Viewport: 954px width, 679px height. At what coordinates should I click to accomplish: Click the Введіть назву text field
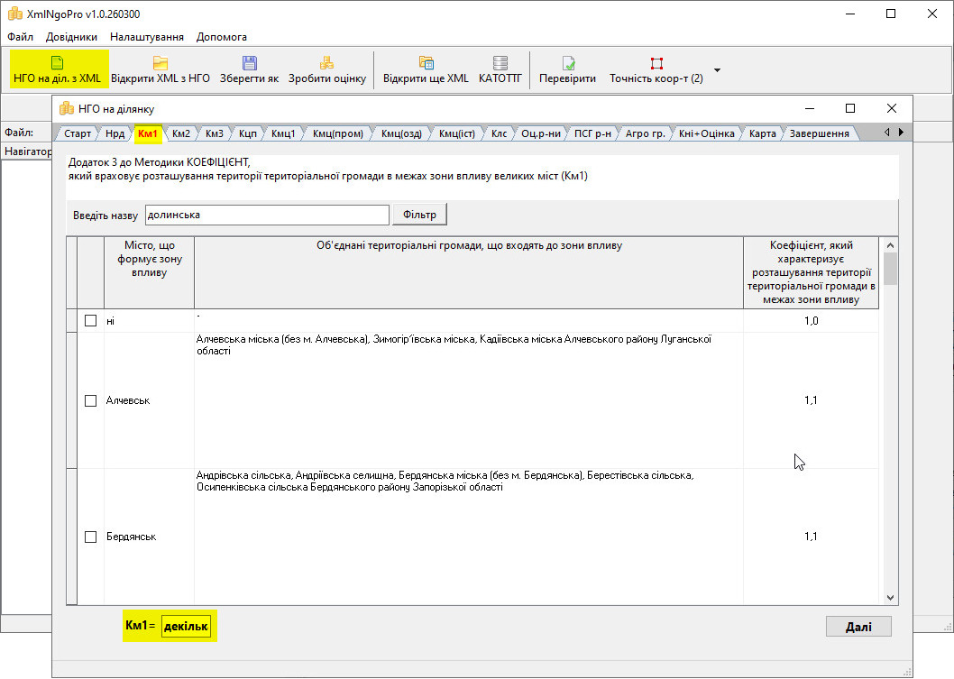point(266,216)
